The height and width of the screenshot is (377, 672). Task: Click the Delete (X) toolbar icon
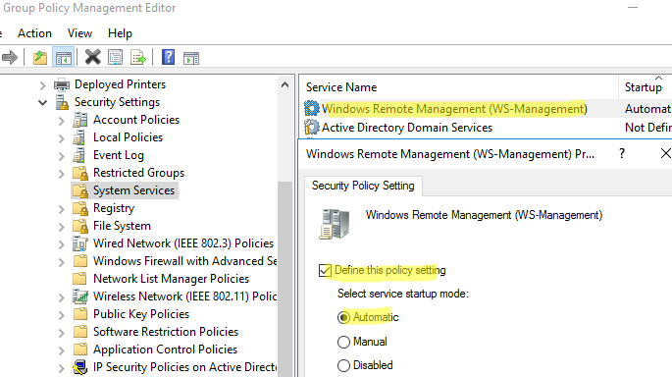92,57
